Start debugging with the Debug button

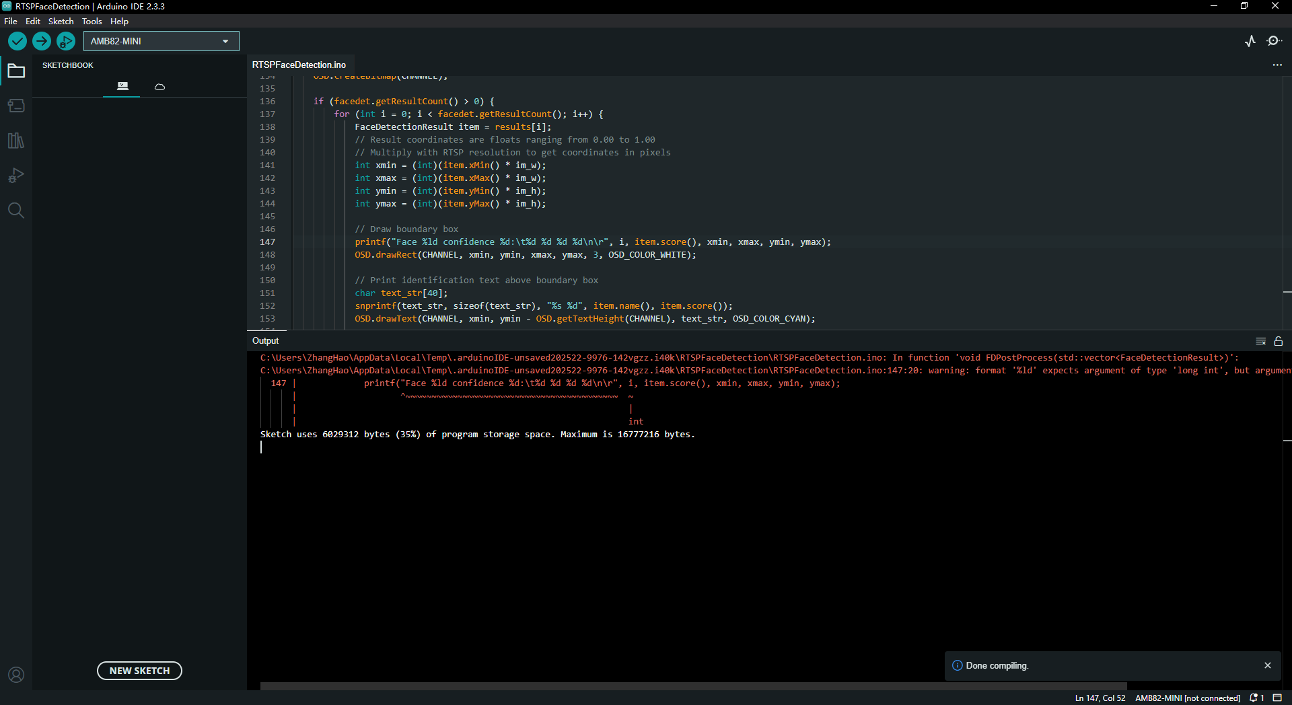(66, 41)
